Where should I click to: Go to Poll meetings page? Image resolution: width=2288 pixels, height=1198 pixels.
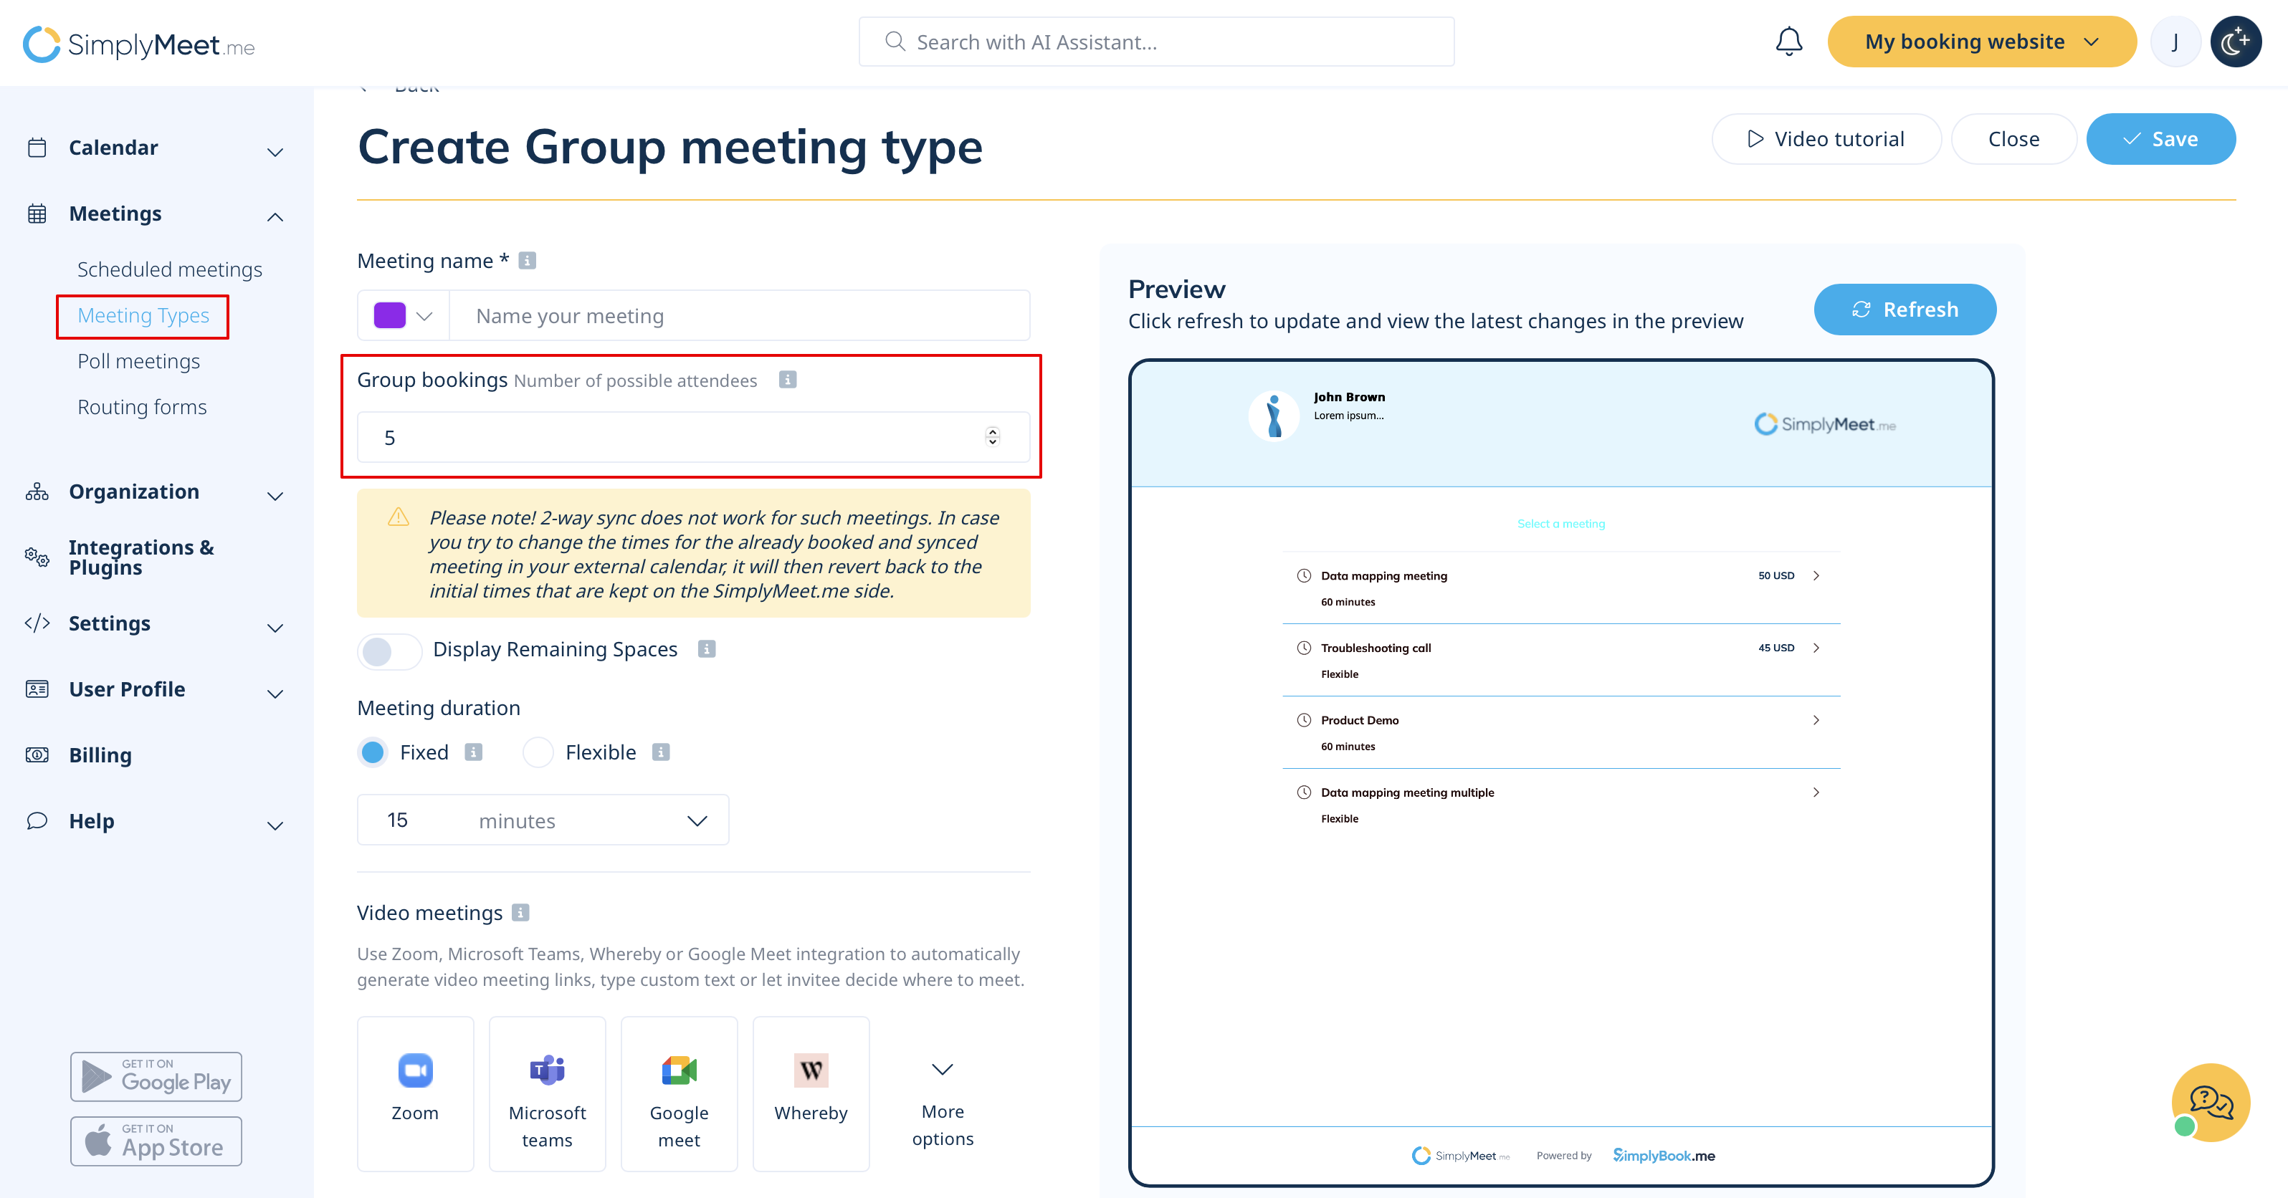click(138, 361)
